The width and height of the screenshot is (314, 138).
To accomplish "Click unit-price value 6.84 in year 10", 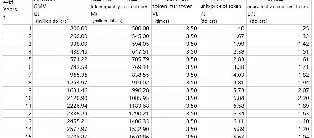I will (x=223, y=98).
